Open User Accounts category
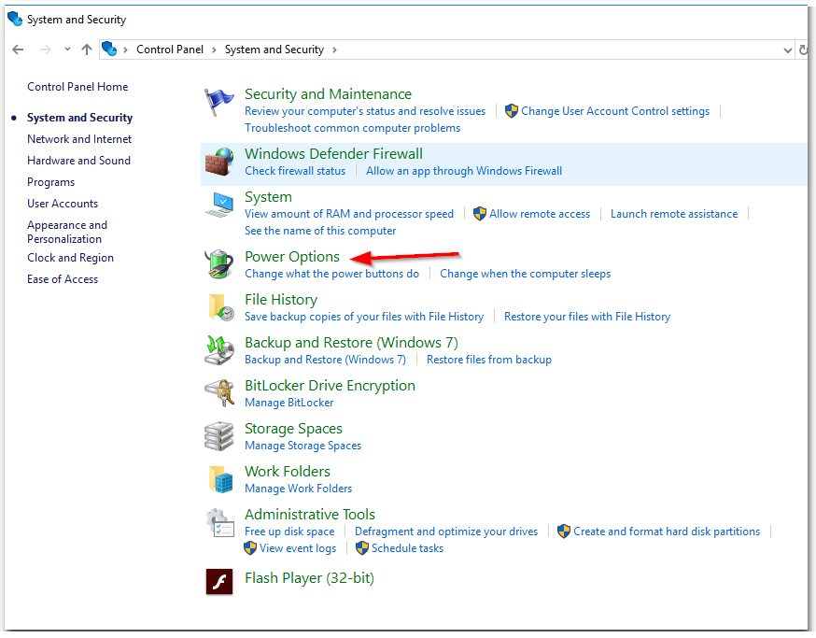The image size is (816, 638). click(63, 204)
